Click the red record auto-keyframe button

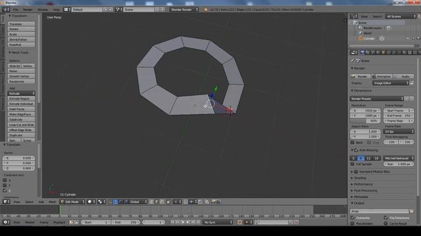(239, 222)
